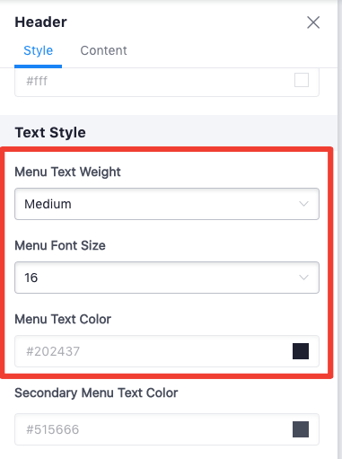Click the panel's vertical scrollbar
Image resolution: width=342 pixels, height=459 pixels.
coord(339,229)
